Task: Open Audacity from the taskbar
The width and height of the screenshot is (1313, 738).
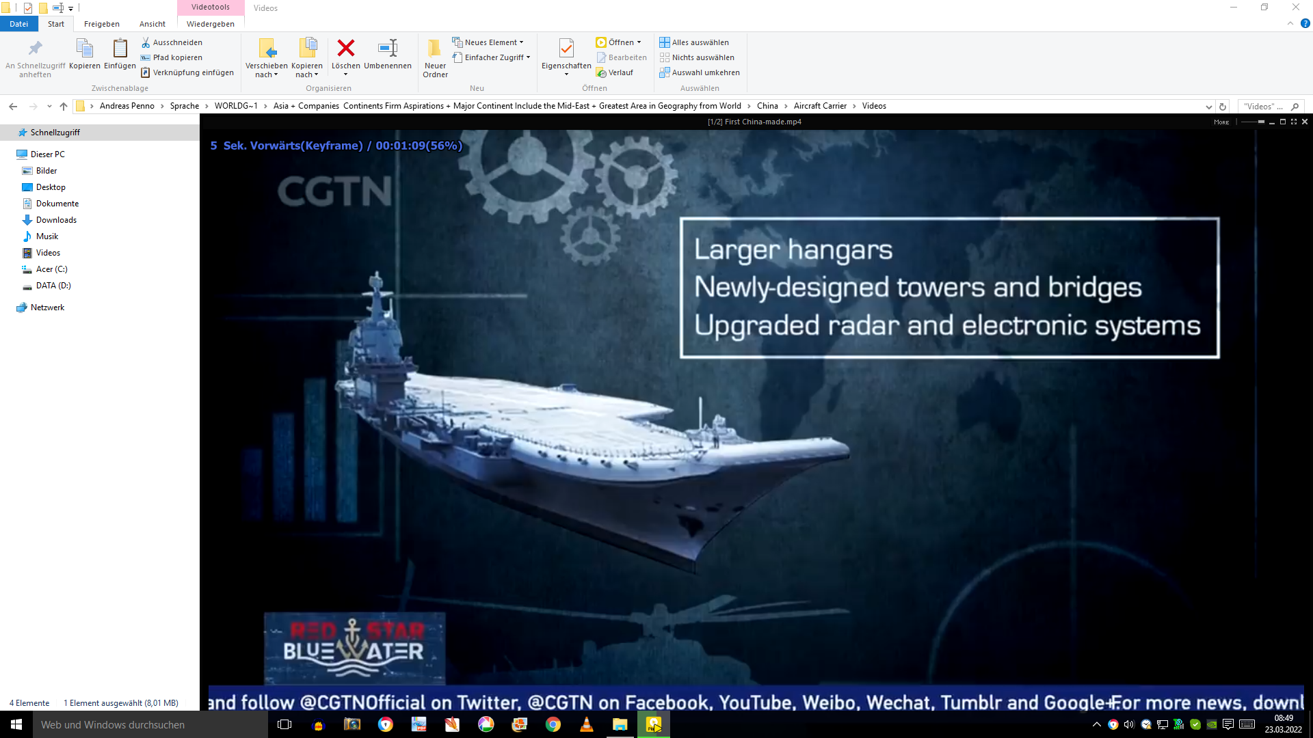Action: pos(318,724)
